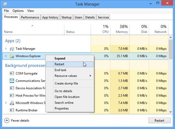Screen dimensions: 175x129
Task: Select the COM Surrogate process icon
Action: [x=12, y=73]
